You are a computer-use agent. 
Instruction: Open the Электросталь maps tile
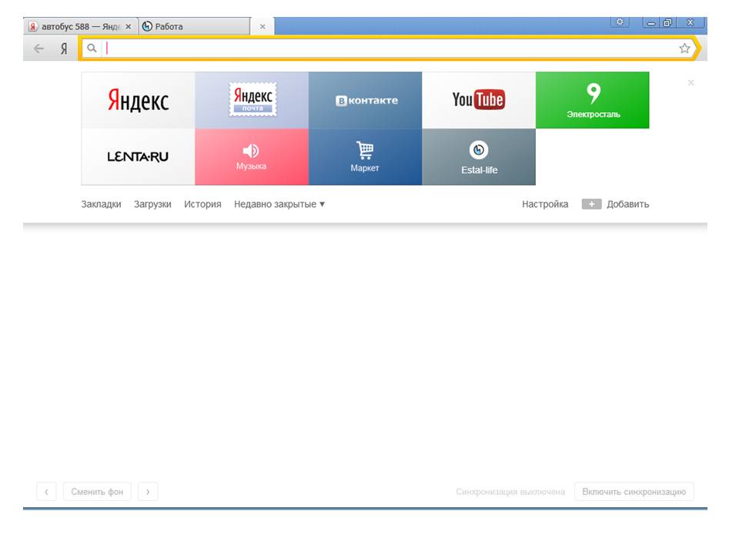[x=593, y=100]
